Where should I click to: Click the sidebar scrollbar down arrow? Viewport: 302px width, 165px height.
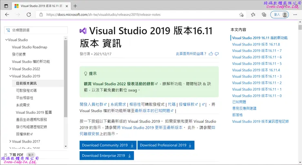coord(66,146)
